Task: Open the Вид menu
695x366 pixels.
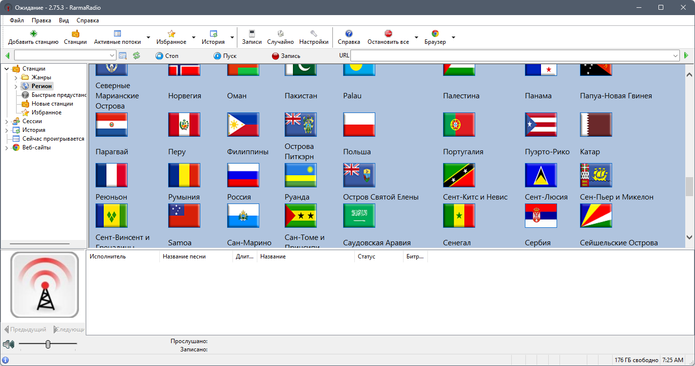Action: coord(64,20)
